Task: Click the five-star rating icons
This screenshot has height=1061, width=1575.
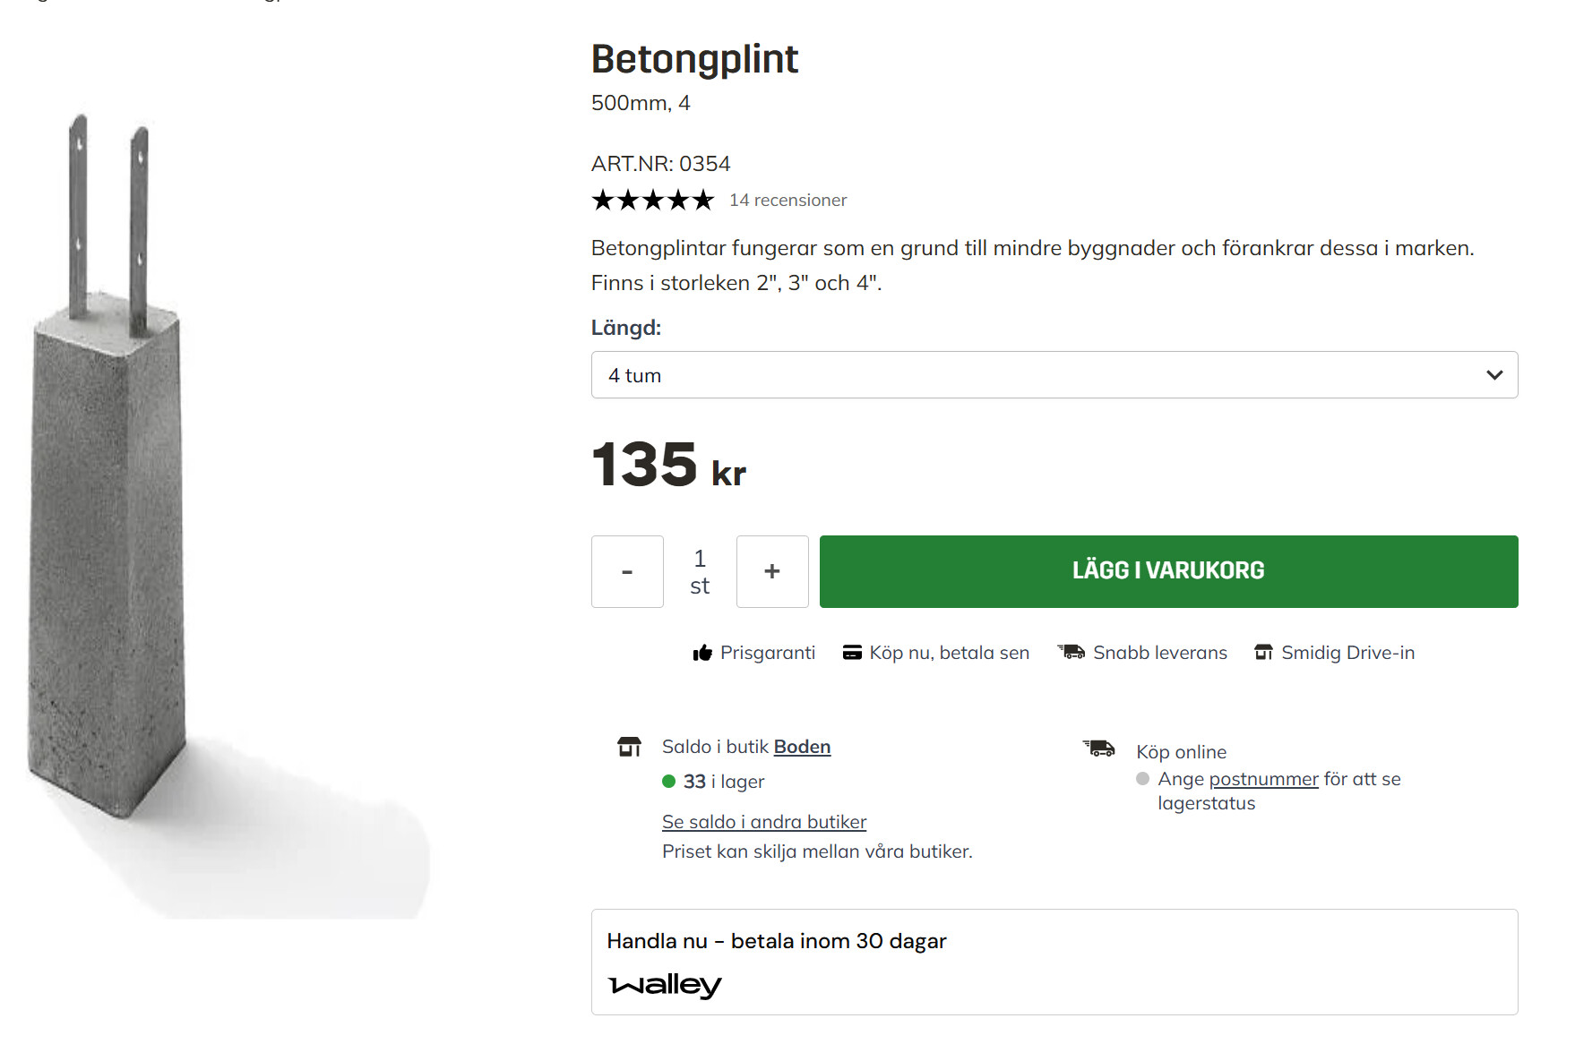Action: [x=652, y=200]
